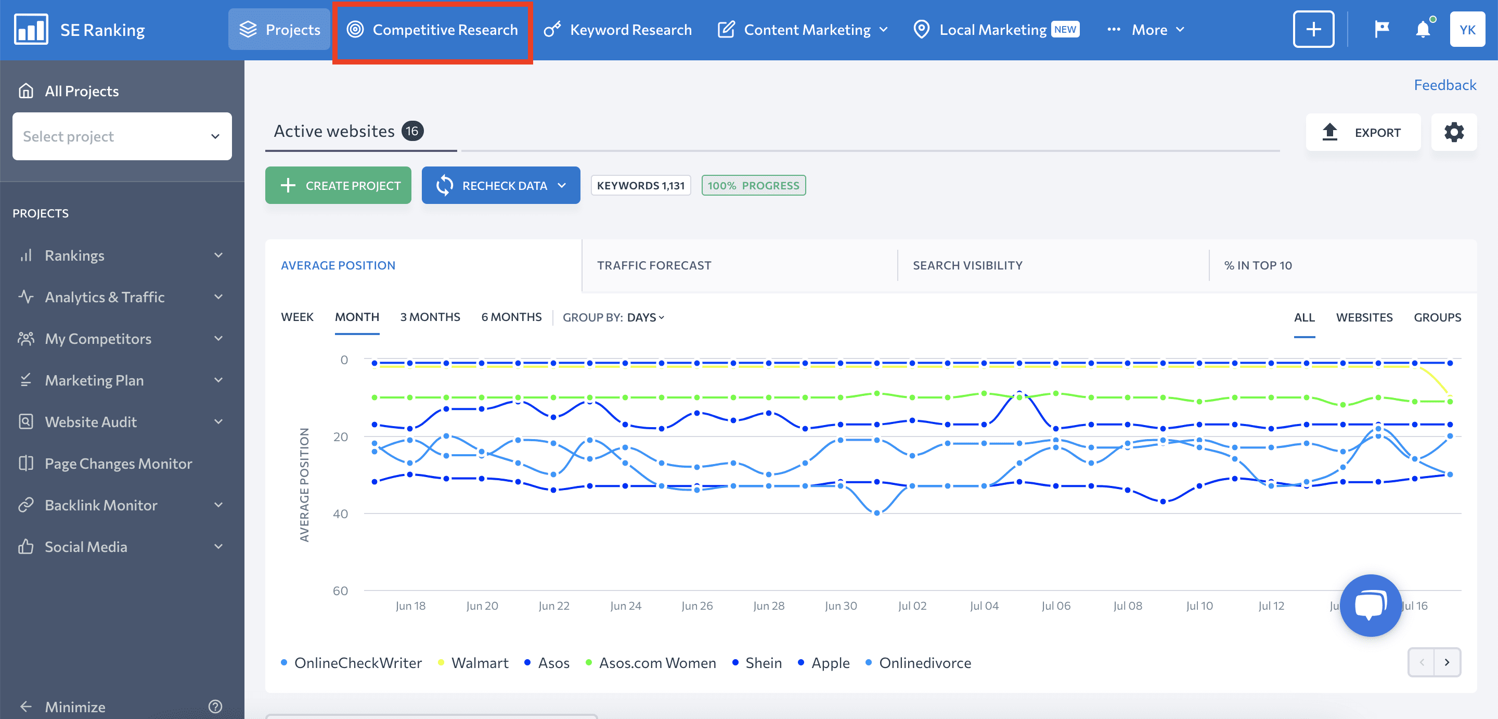
Task: Open Recheck Data dropdown arrow
Action: 562,186
